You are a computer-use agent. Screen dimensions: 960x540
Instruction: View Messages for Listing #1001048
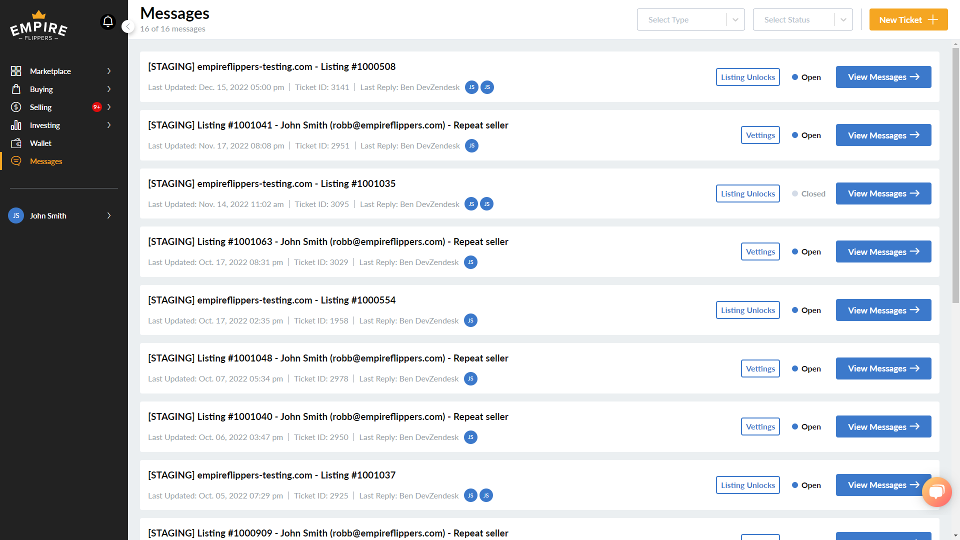(883, 368)
